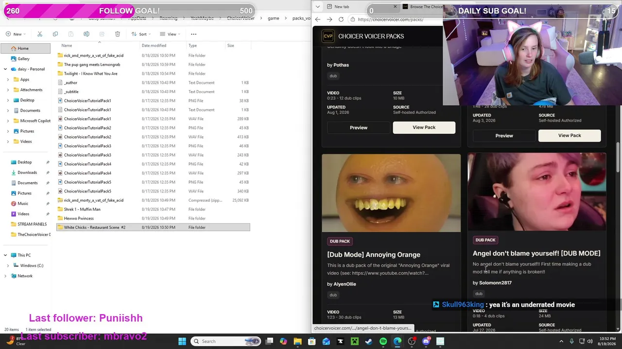Click the Copy icon in File Explorer toolbar
The width and height of the screenshot is (622, 349).
click(x=55, y=34)
